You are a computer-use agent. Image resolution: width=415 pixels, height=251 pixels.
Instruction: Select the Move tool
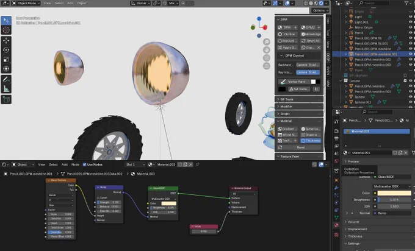pyautogui.click(x=6, y=40)
